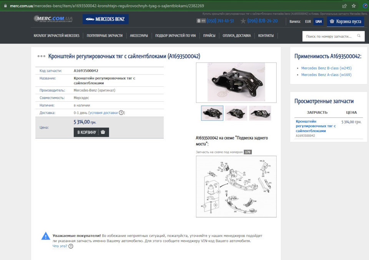Click the question mark next to delivery terms
This screenshot has width=369, height=260.
121,113
